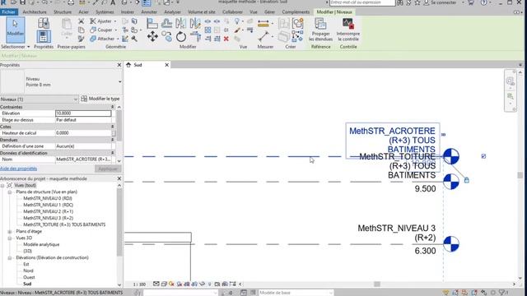Select the Trim/Extend corner tool

[195, 36]
